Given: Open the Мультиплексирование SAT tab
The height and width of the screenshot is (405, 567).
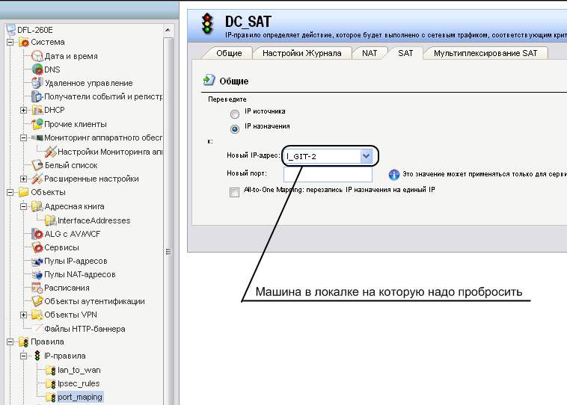Looking at the screenshot, I should pyautogui.click(x=485, y=53).
